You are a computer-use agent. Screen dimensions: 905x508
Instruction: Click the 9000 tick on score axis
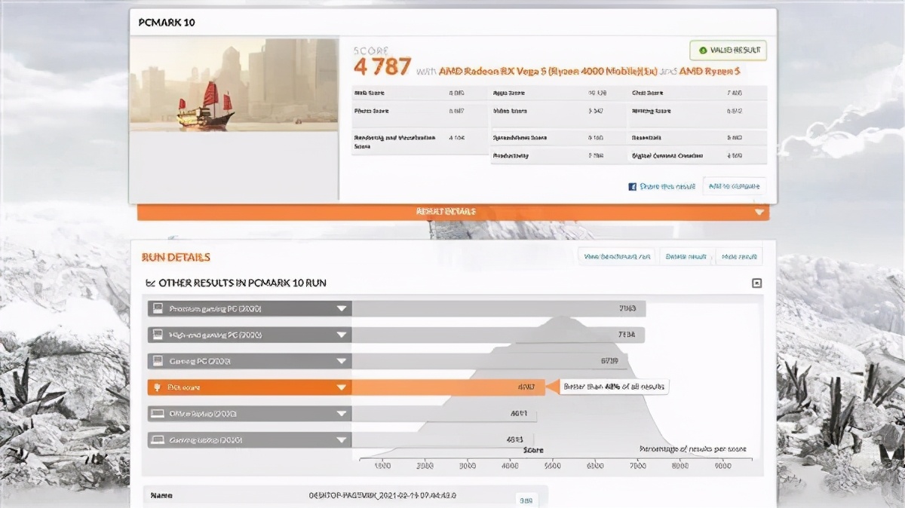pos(722,466)
